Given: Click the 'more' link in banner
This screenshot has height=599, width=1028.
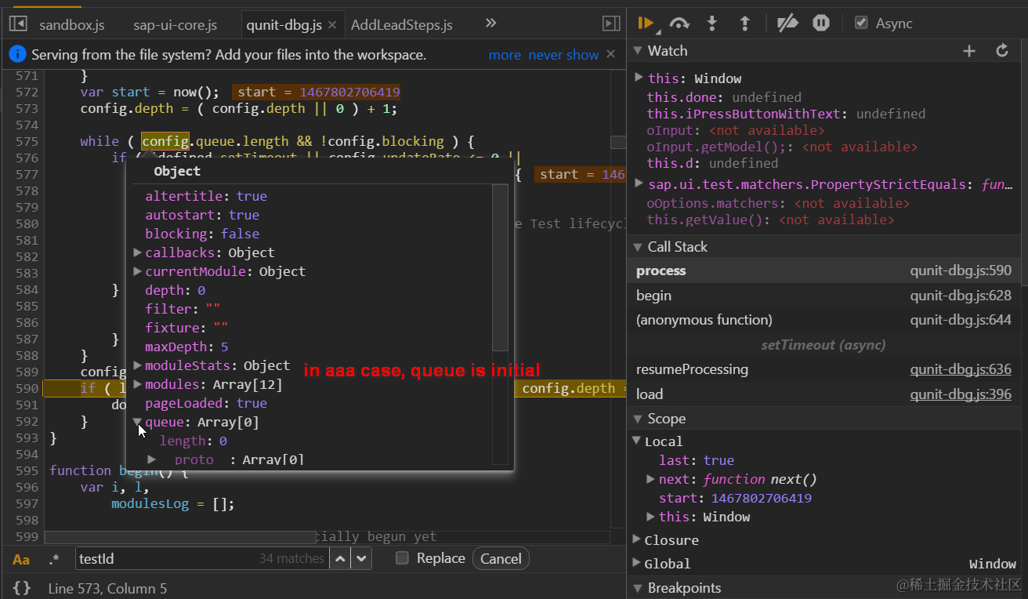Looking at the screenshot, I should pyautogui.click(x=505, y=55).
